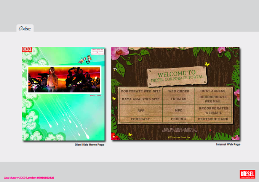This screenshot has height=182, width=259.
Task: Click the Lisa Murphy 2009 footer text
Action: [15, 178]
